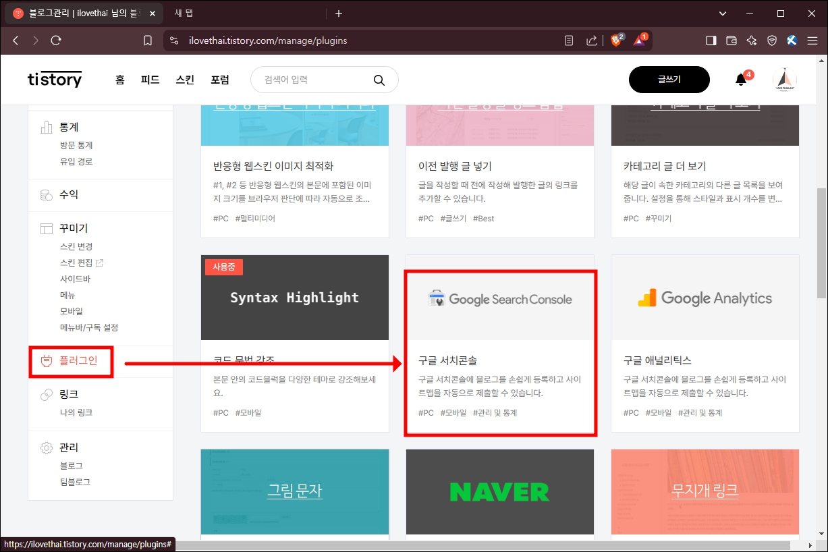Open the Google Analytics plugin thumbnail
Screen dimensions: 828x552
coord(705,298)
